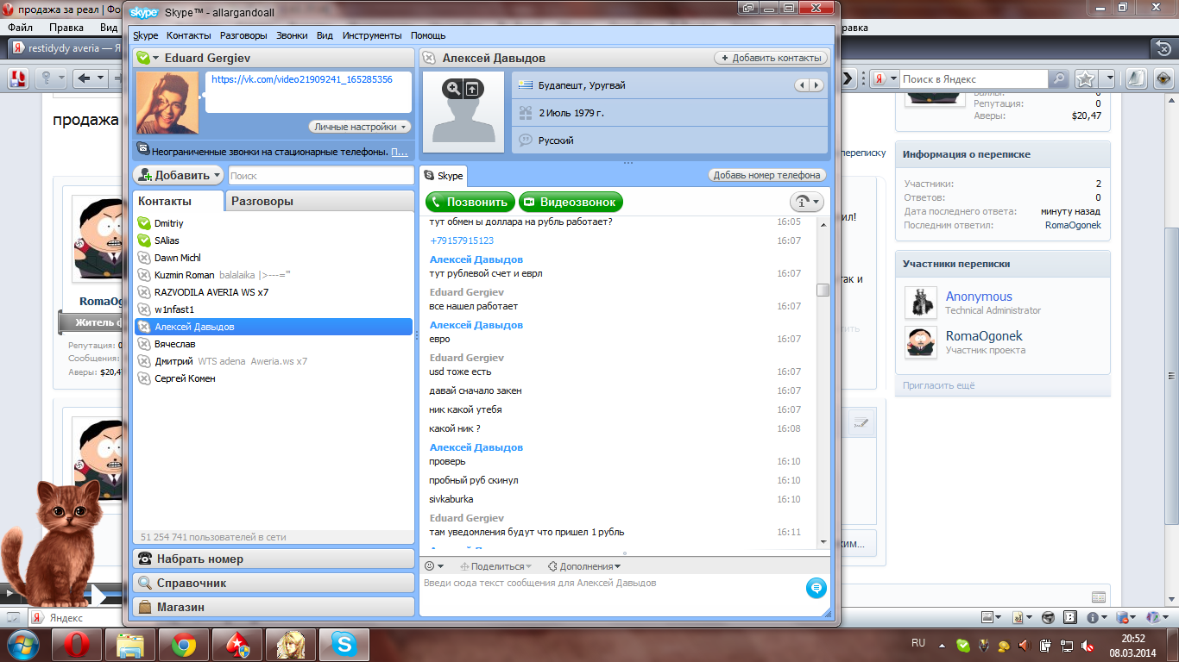Click the RU language indicator
Viewport: 1179px width, 662px height.
tap(918, 644)
